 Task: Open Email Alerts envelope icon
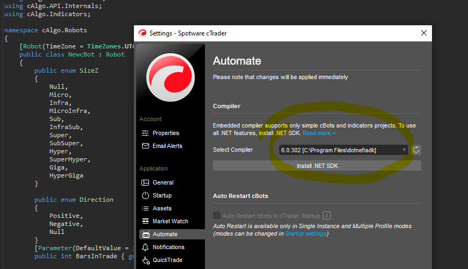145,146
